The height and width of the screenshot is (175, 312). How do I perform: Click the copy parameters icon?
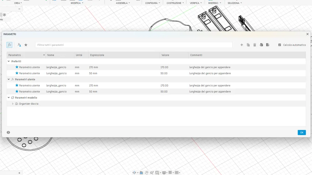[x=248, y=45]
